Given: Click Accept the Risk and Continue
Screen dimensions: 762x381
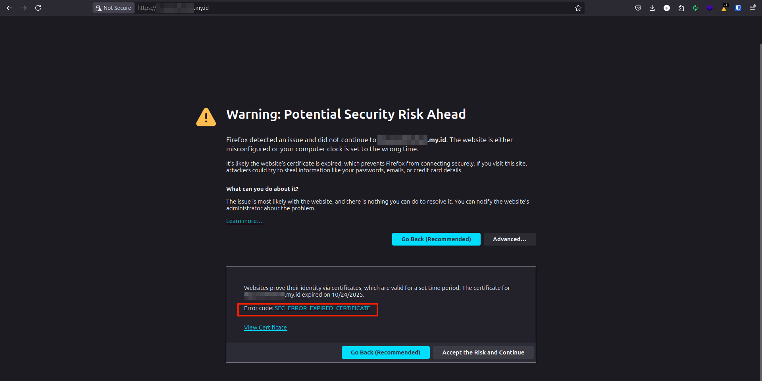Looking at the screenshot, I should pos(483,352).
